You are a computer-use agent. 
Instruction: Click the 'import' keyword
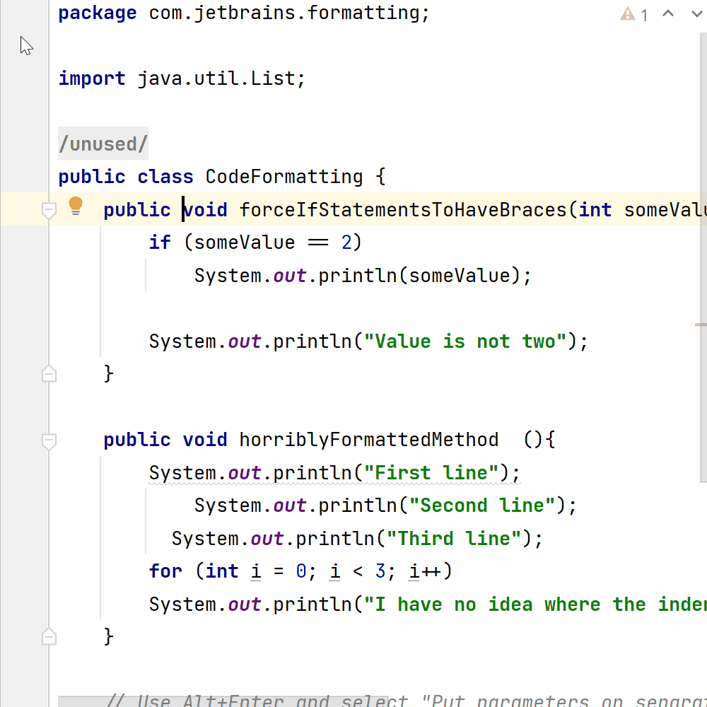(91, 78)
